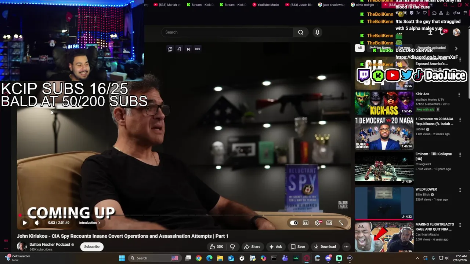This screenshot has height=264, width=470.
Task: Click the Share button
Action: pos(252,247)
